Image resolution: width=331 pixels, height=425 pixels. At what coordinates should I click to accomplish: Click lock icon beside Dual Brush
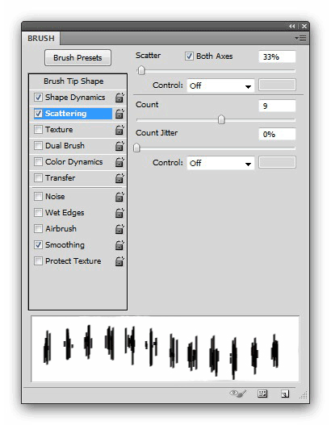pyautogui.click(x=119, y=146)
